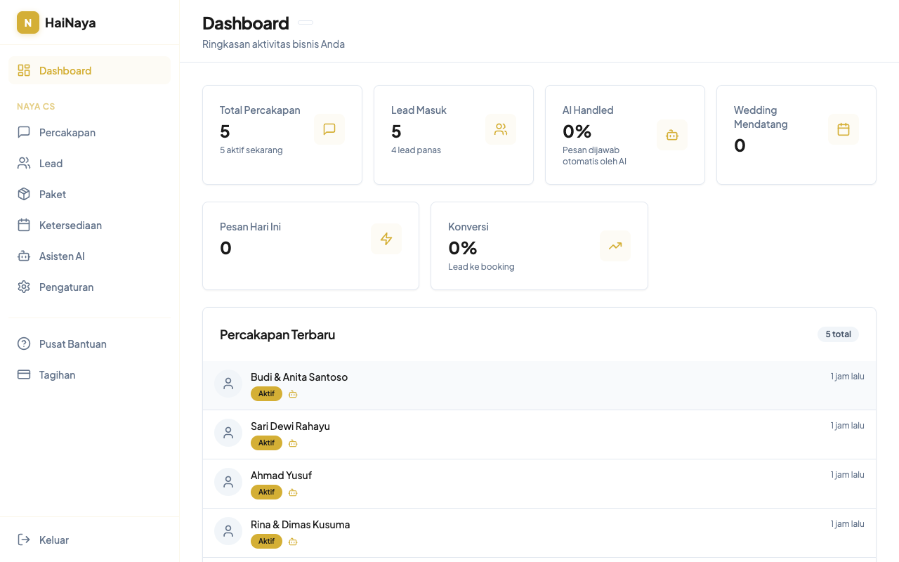Go to Tagihan billing page
Screen dimensions: 899x562
57,374
